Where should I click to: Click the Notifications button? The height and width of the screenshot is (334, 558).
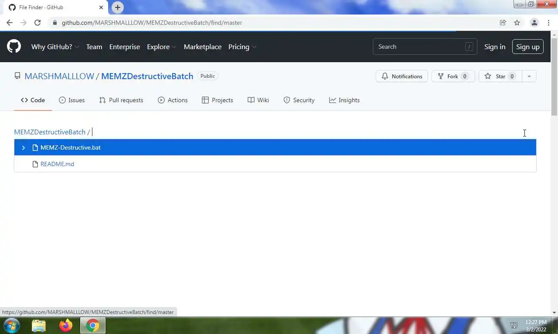[x=402, y=76]
